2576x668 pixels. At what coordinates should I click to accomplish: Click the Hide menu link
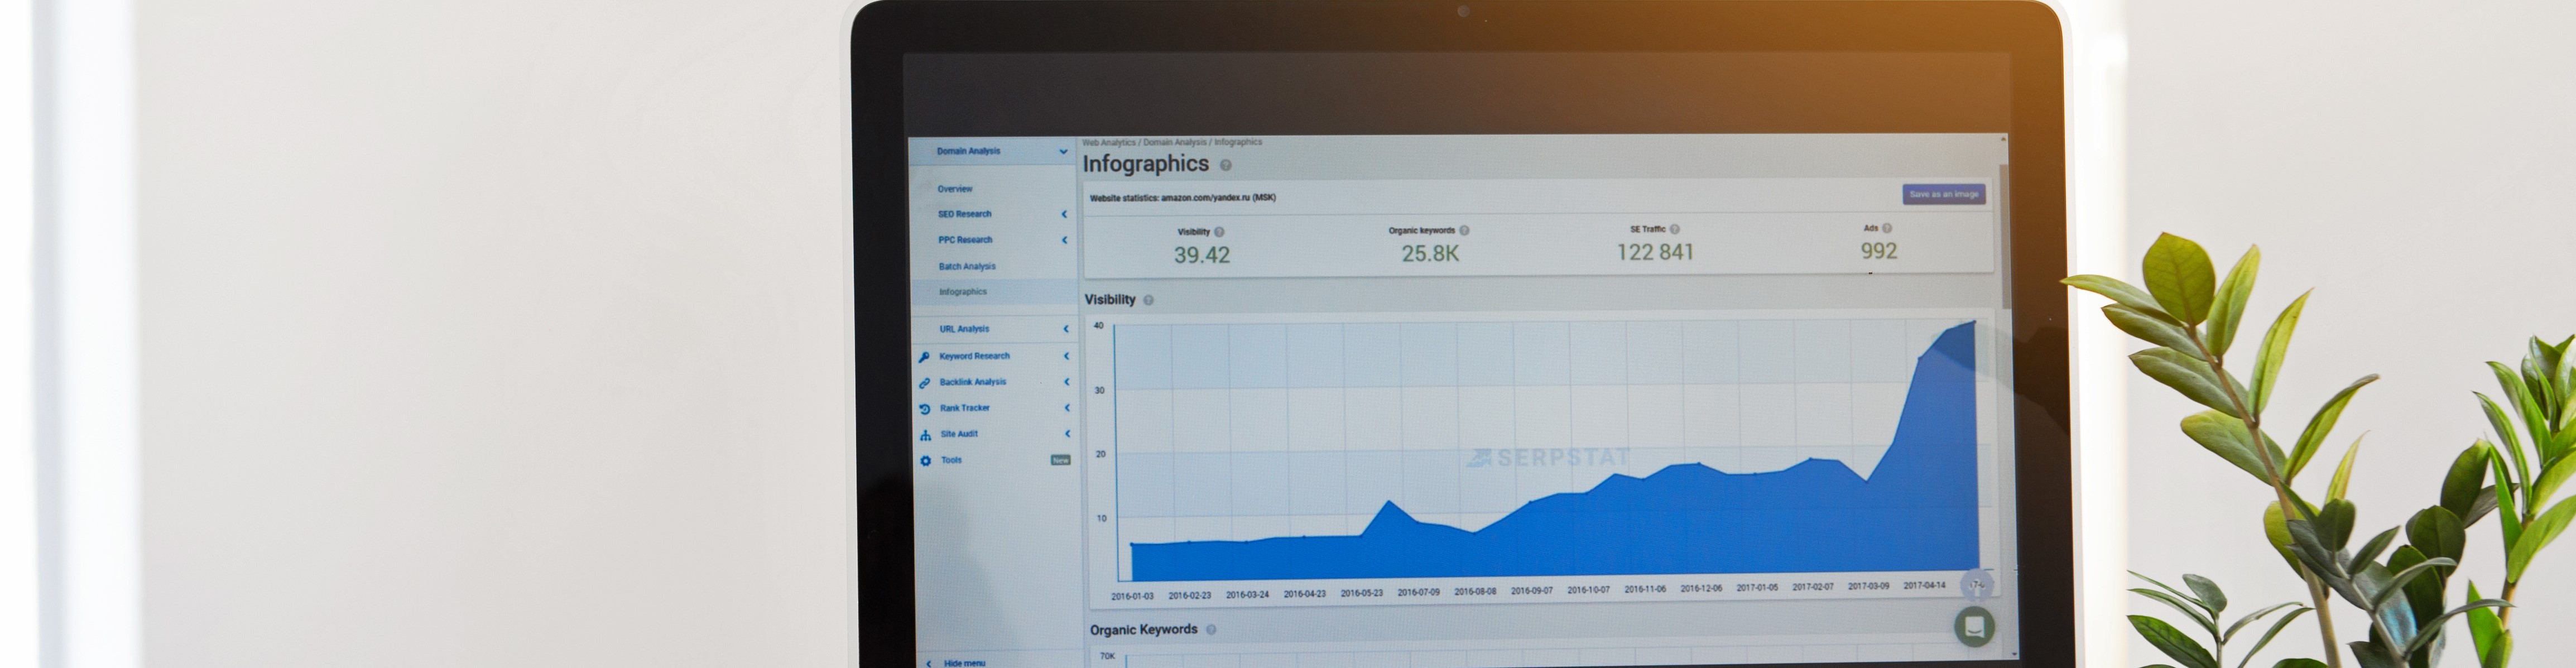(964, 663)
